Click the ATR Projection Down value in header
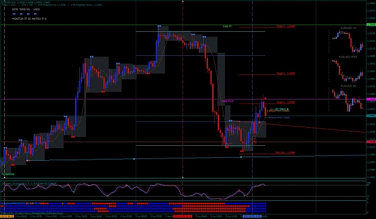376x219 pixels. click(x=87, y=5)
